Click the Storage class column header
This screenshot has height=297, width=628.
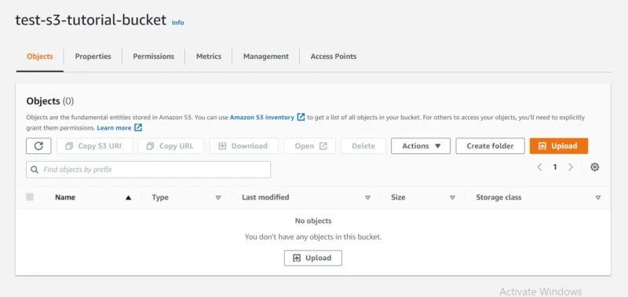point(498,197)
